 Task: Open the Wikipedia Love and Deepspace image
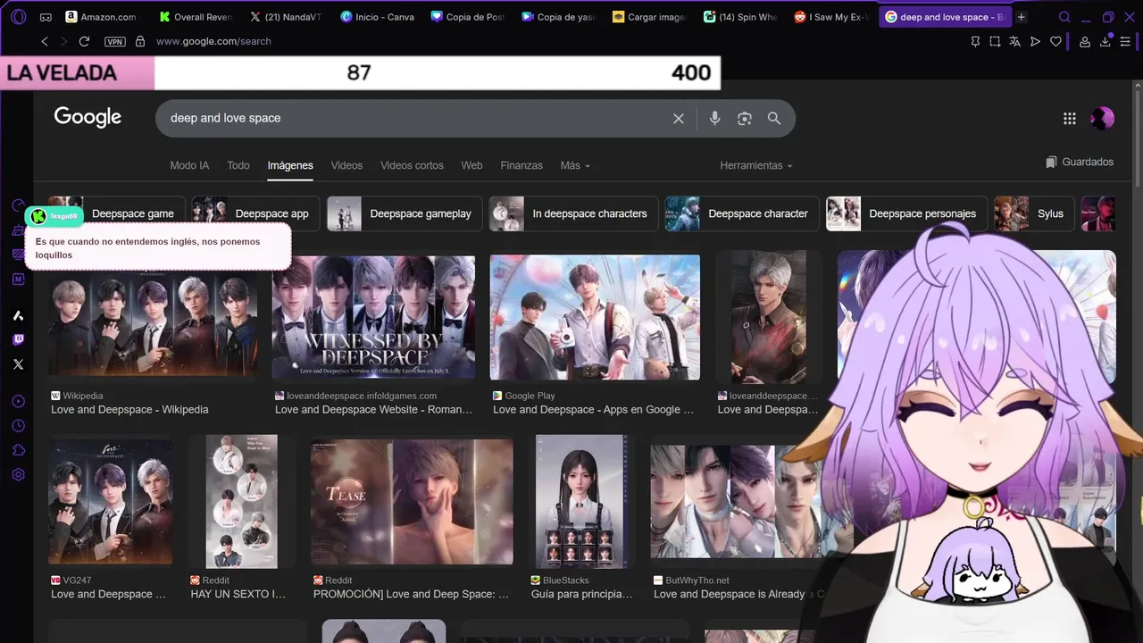(x=153, y=315)
